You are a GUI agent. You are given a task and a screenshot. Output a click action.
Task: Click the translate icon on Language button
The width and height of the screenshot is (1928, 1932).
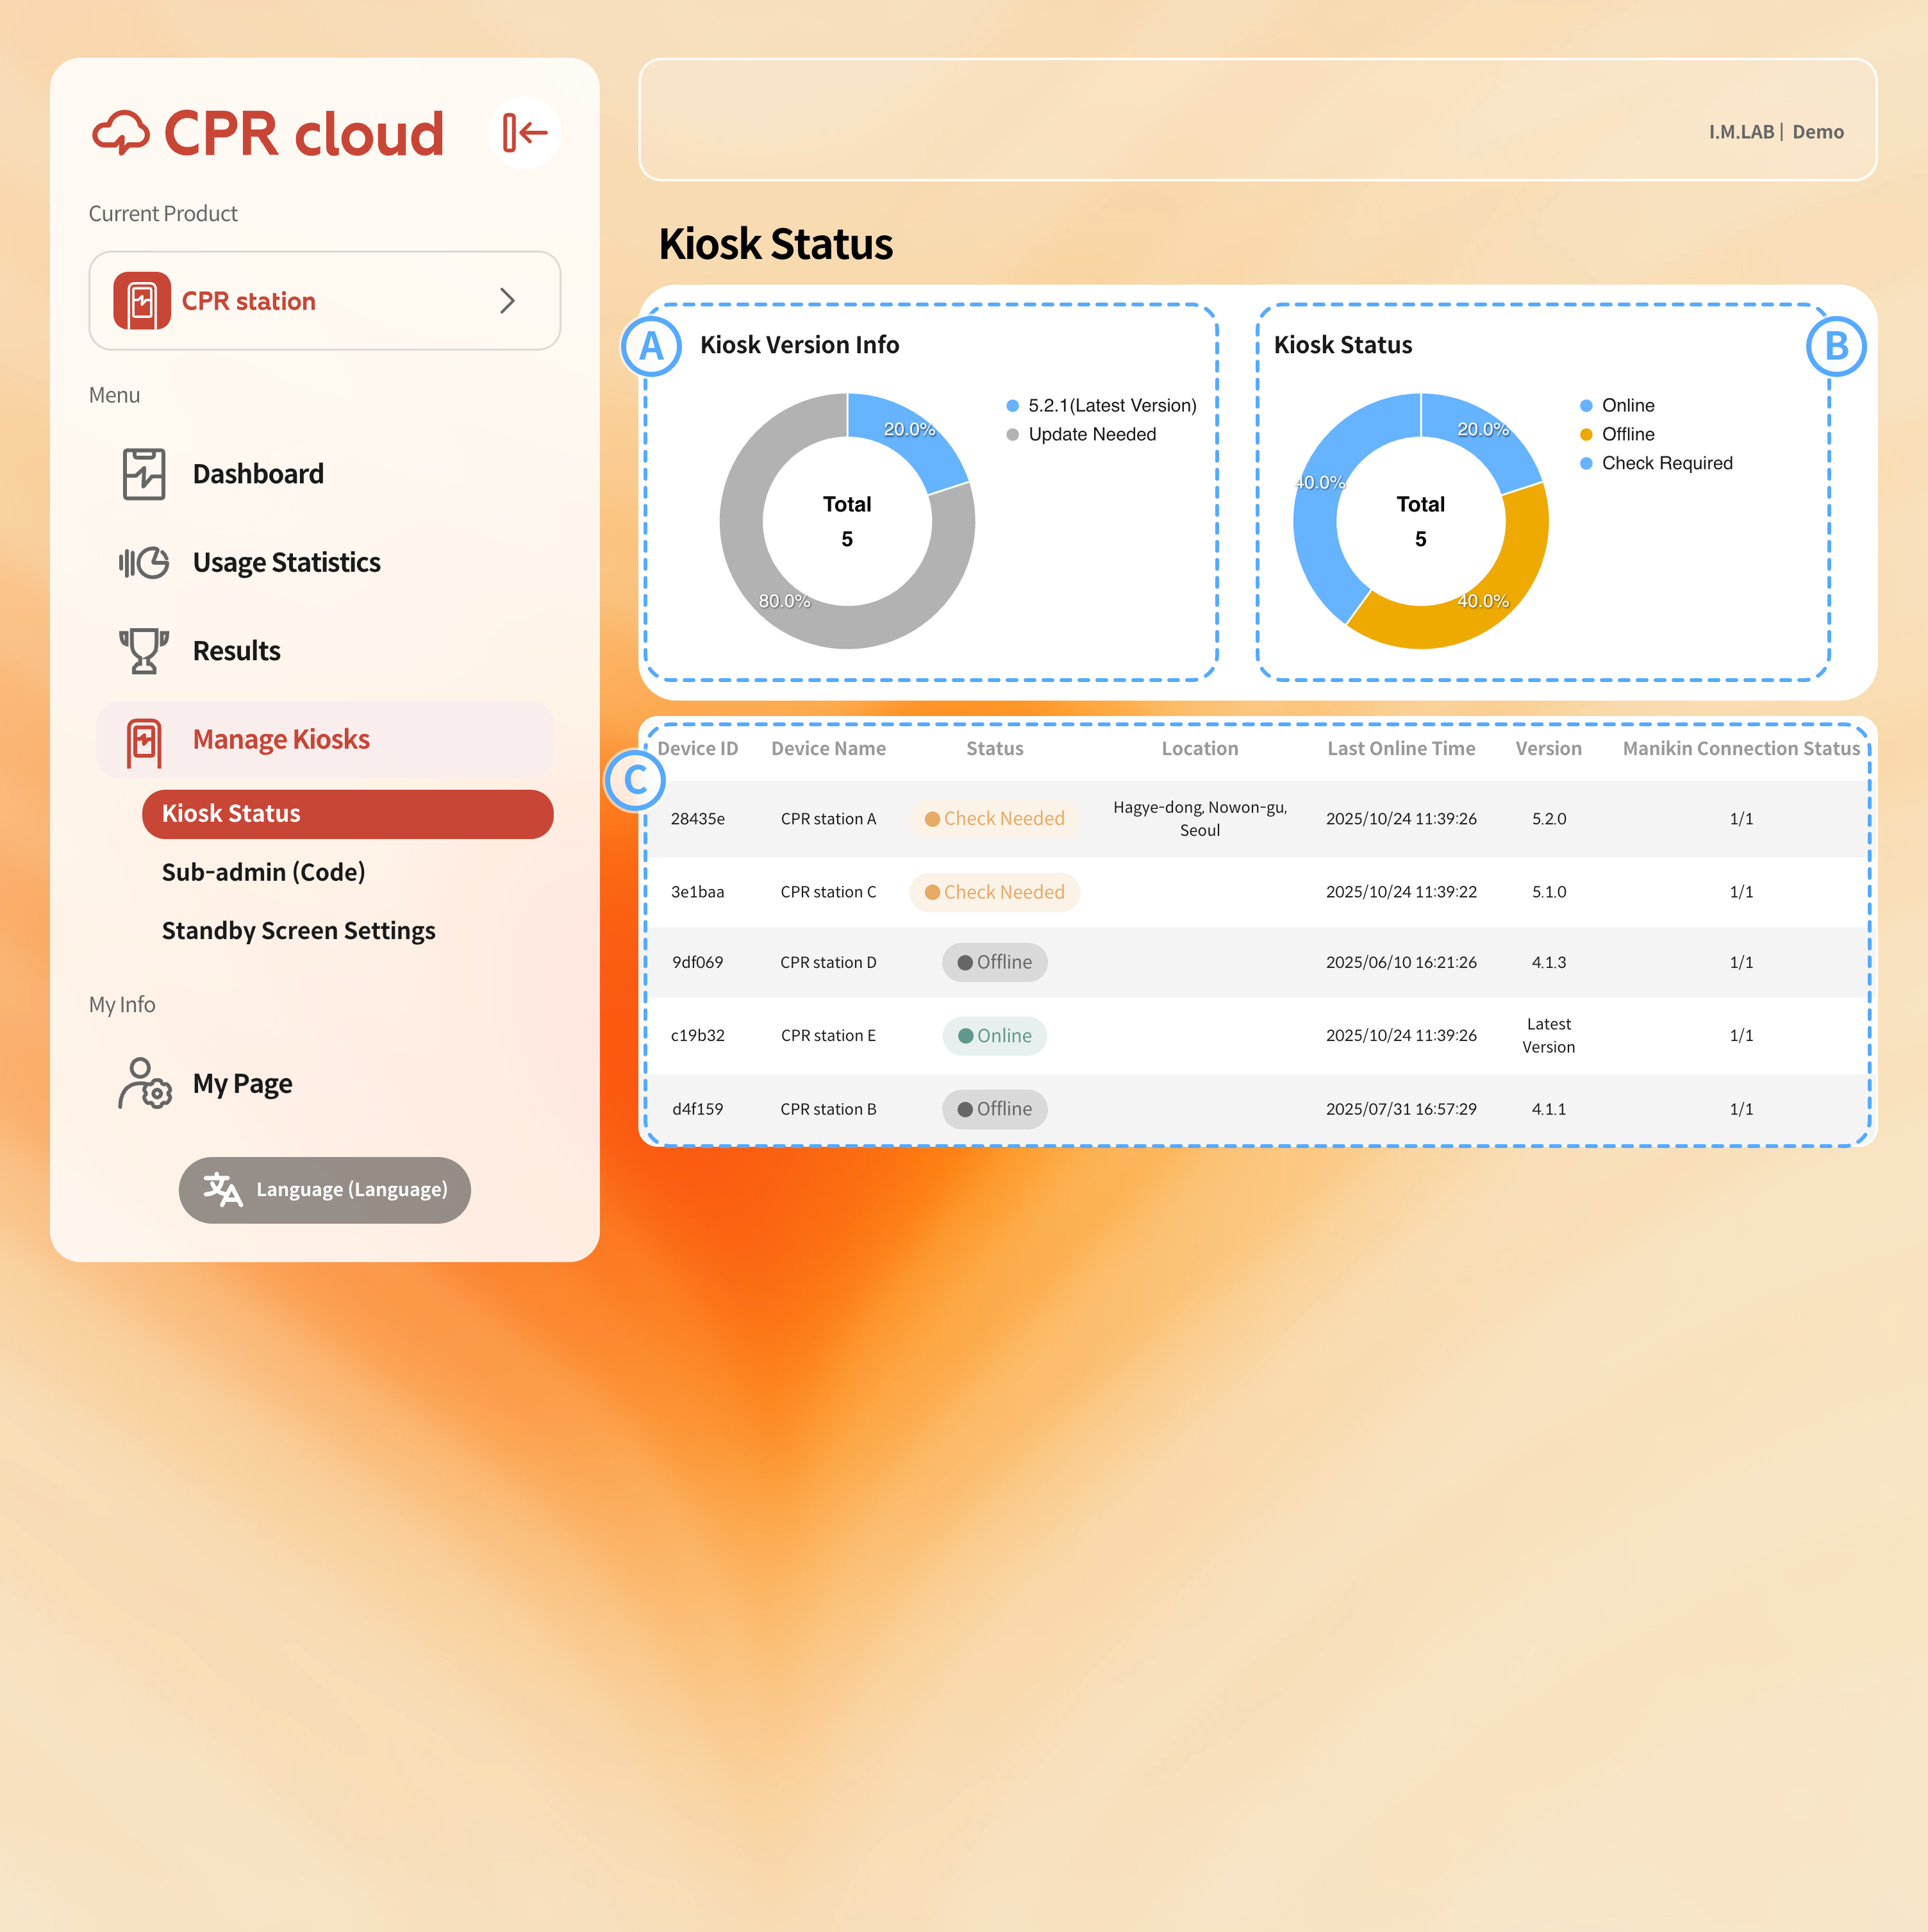(222, 1190)
